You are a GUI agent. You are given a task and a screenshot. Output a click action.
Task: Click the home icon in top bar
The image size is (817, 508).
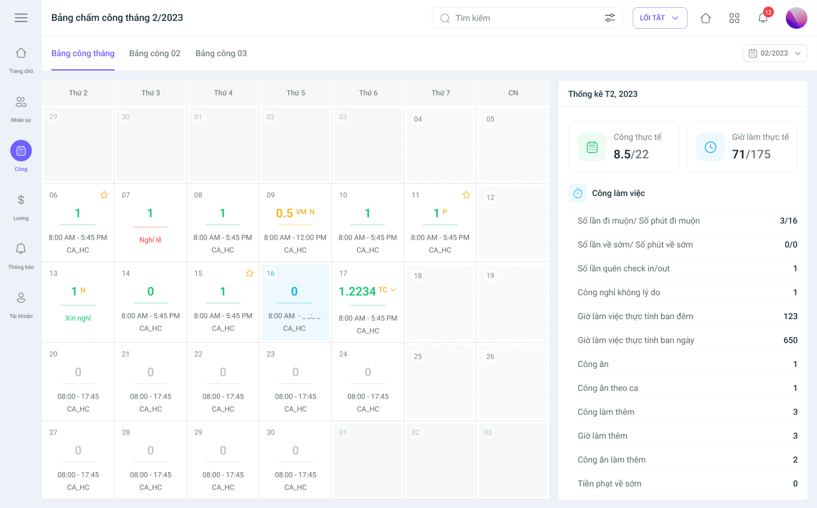tap(706, 18)
